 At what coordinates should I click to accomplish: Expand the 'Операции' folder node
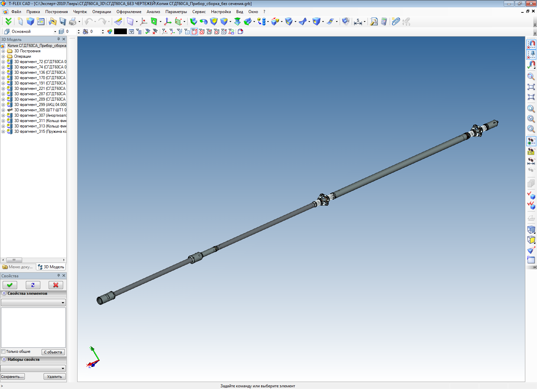click(3, 56)
